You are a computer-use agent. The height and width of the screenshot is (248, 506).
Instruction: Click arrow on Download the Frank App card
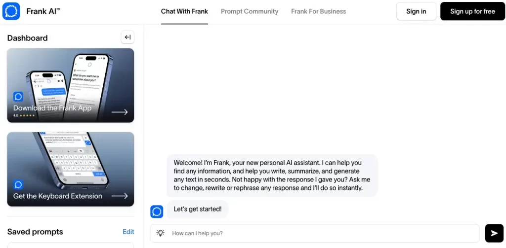120,112
